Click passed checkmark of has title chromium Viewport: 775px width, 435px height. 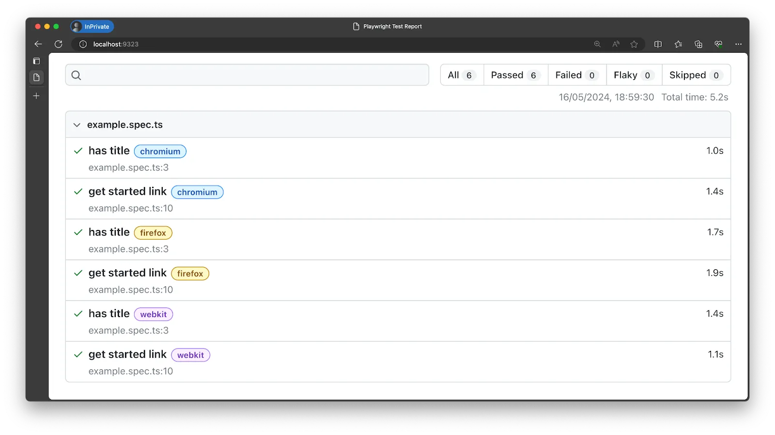pos(78,151)
